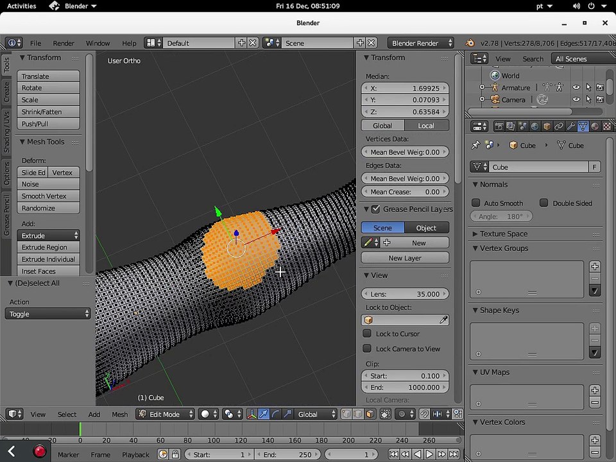Open the Global orientation dropdown
The width and height of the screenshot is (616, 462).
pos(315,414)
